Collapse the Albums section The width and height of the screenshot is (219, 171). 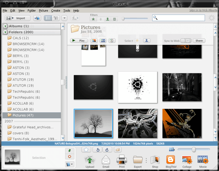tap(5, 26)
